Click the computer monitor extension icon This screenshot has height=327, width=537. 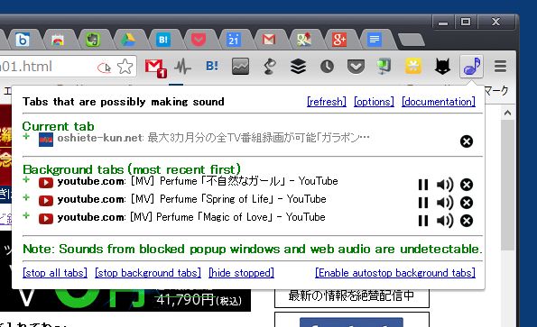click(x=384, y=67)
